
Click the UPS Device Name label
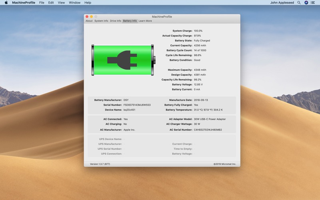click(x=110, y=139)
